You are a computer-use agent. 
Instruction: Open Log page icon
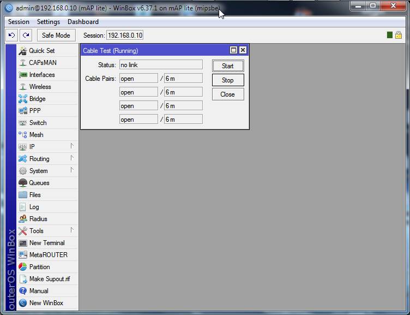(23, 207)
